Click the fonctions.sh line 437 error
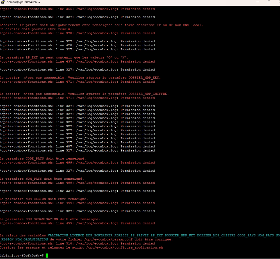Image resolution: width=280 pixels, height=259 pixels. (77, 62)
